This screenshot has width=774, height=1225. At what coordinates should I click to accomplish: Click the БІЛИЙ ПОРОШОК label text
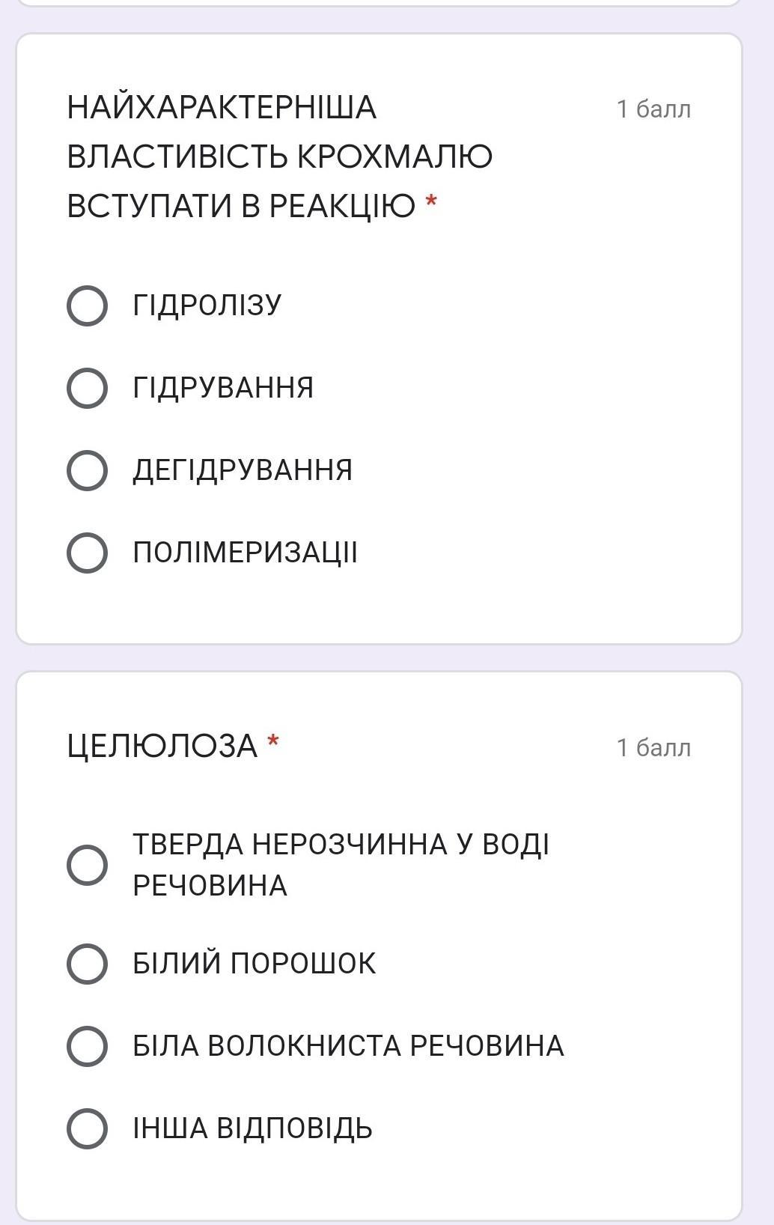click(255, 963)
